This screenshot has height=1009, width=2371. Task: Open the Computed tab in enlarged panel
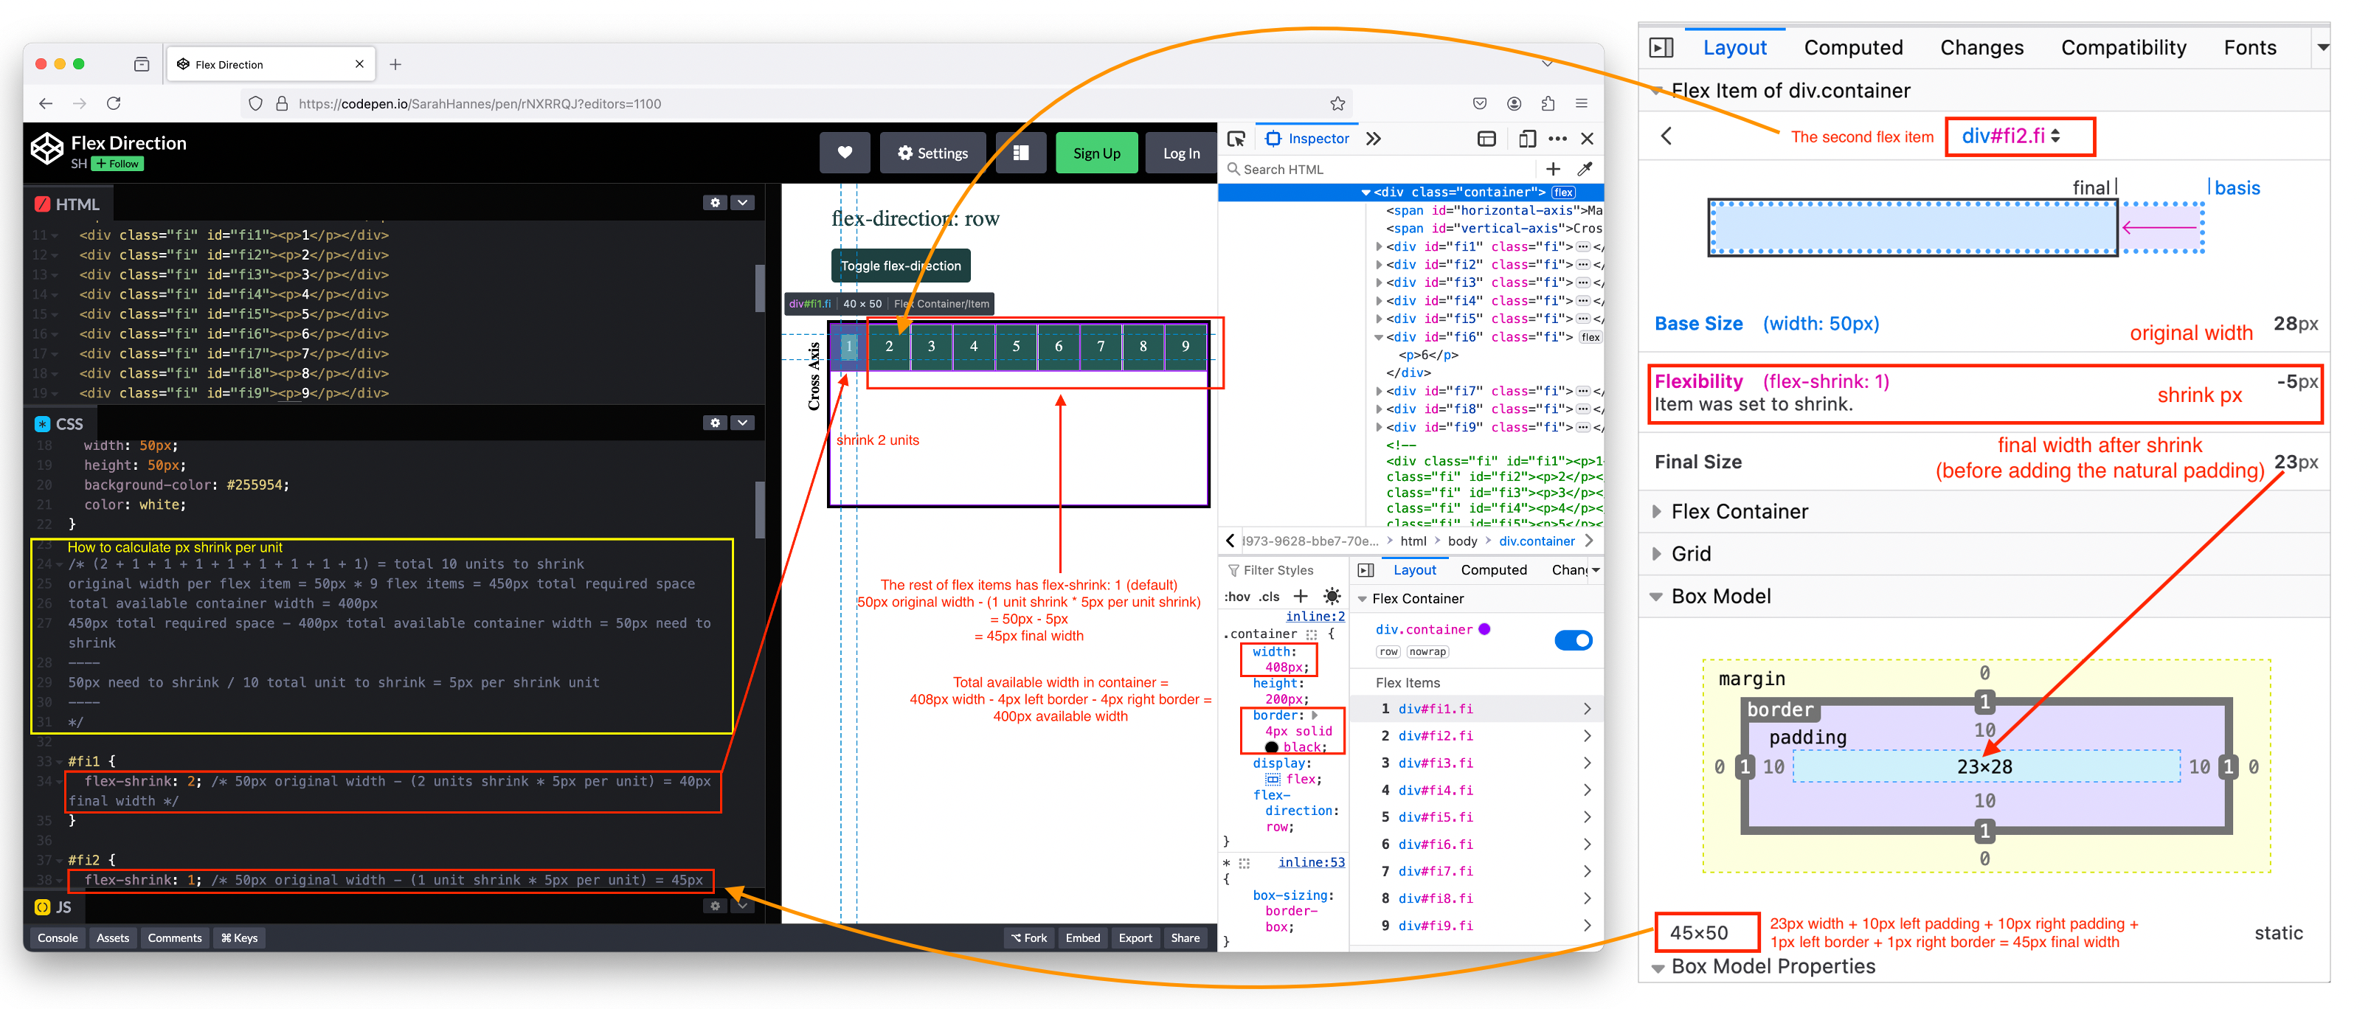coord(1853,48)
